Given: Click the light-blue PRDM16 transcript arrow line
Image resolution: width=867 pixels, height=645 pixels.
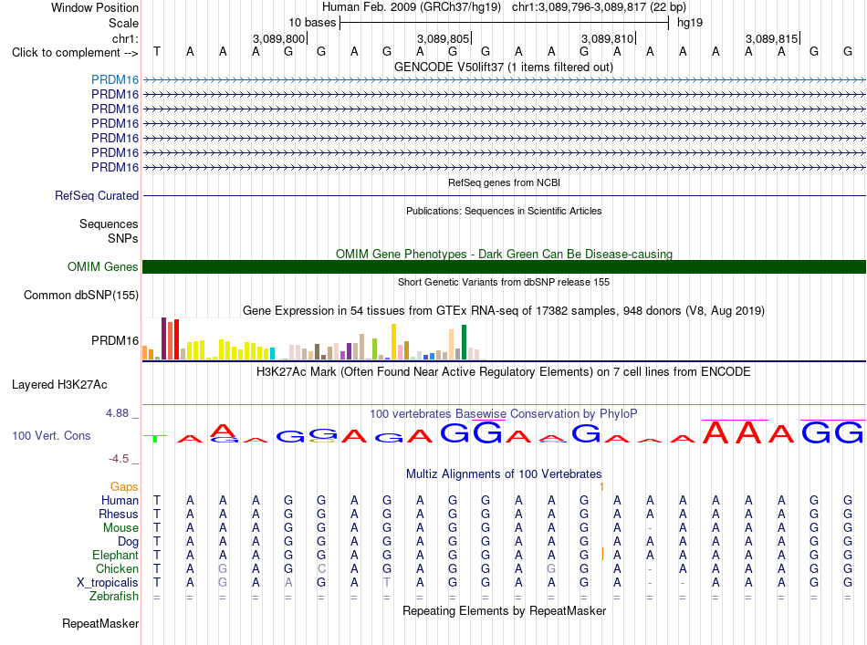Looking at the screenshot, I should pos(504,80).
